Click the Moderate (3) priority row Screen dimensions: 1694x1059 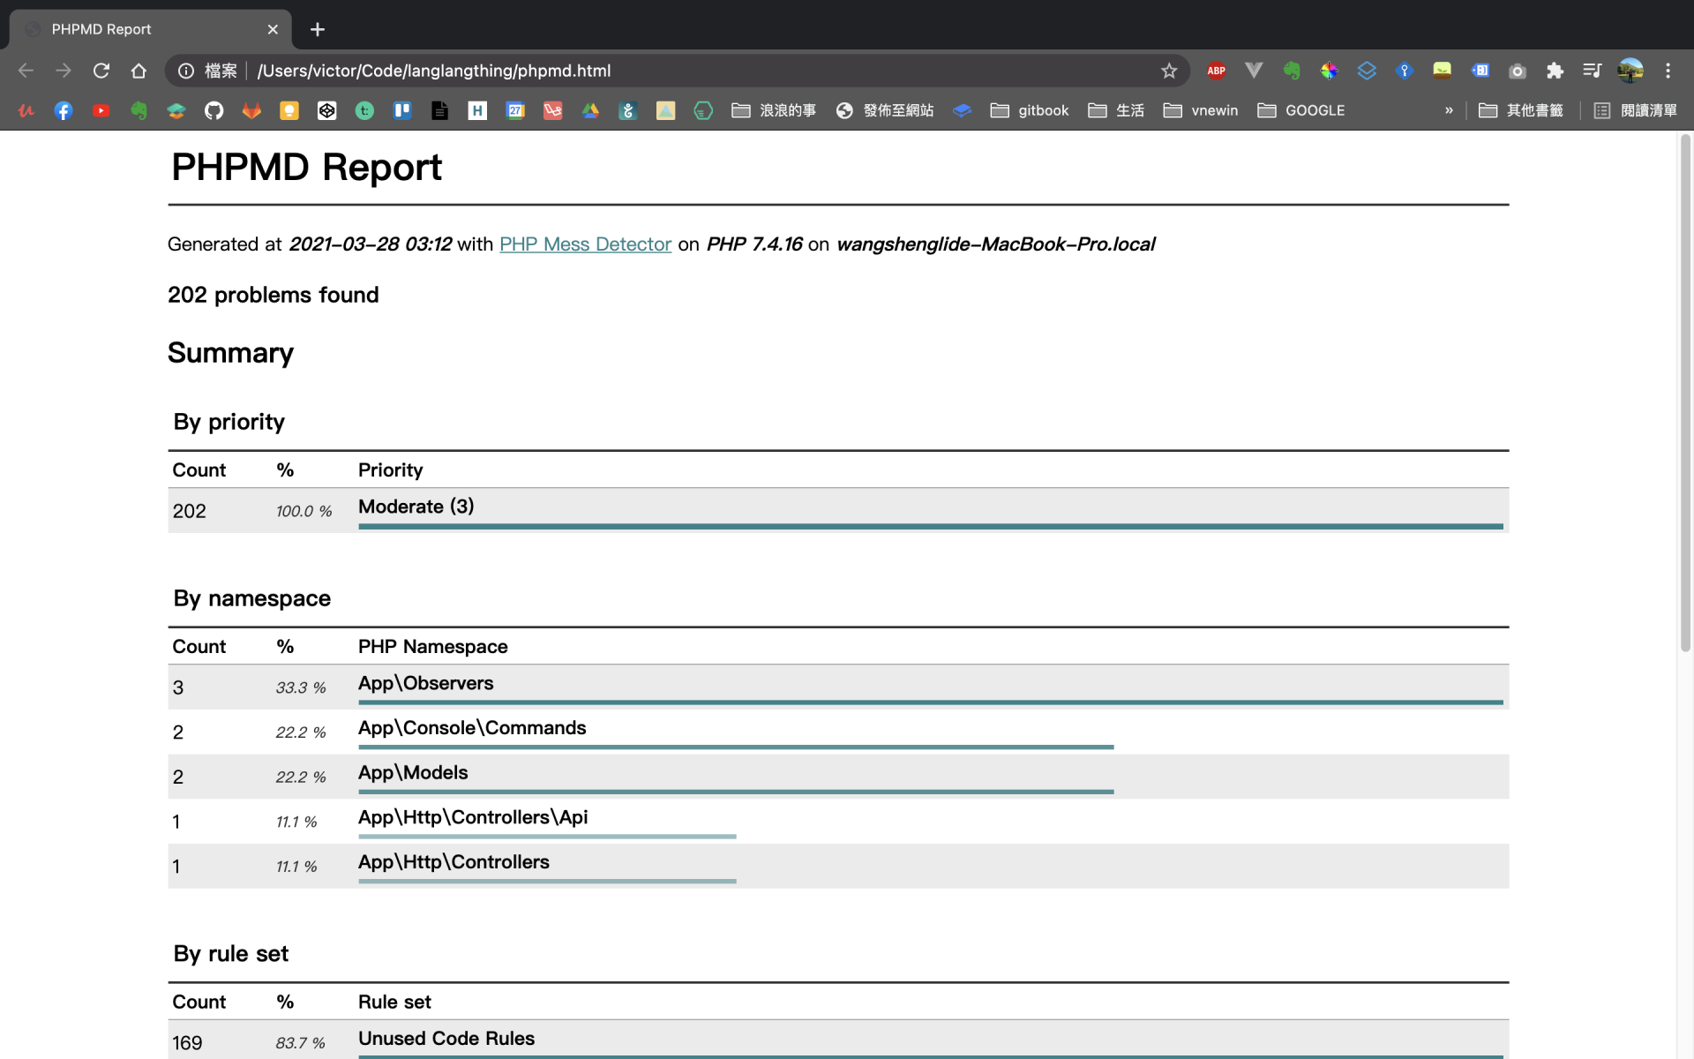(x=838, y=510)
